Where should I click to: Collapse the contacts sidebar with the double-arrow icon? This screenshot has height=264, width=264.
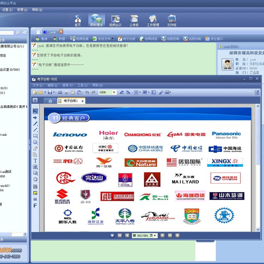25,32
